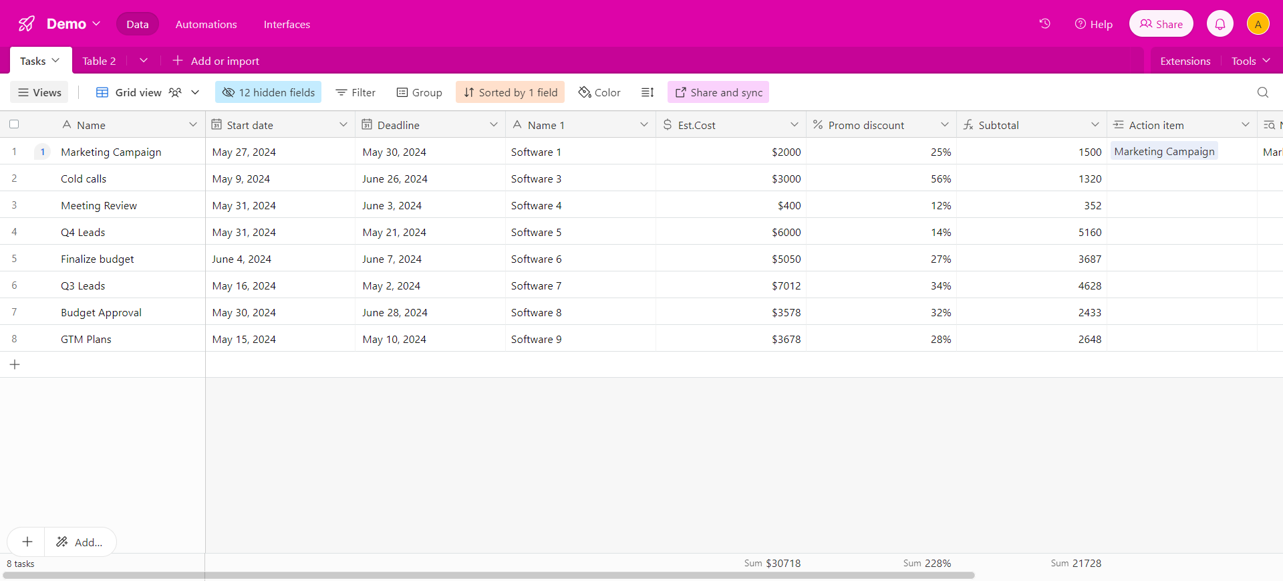Open the Grid view dropdown
The height and width of the screenshot is (581, 1283).
148,92
